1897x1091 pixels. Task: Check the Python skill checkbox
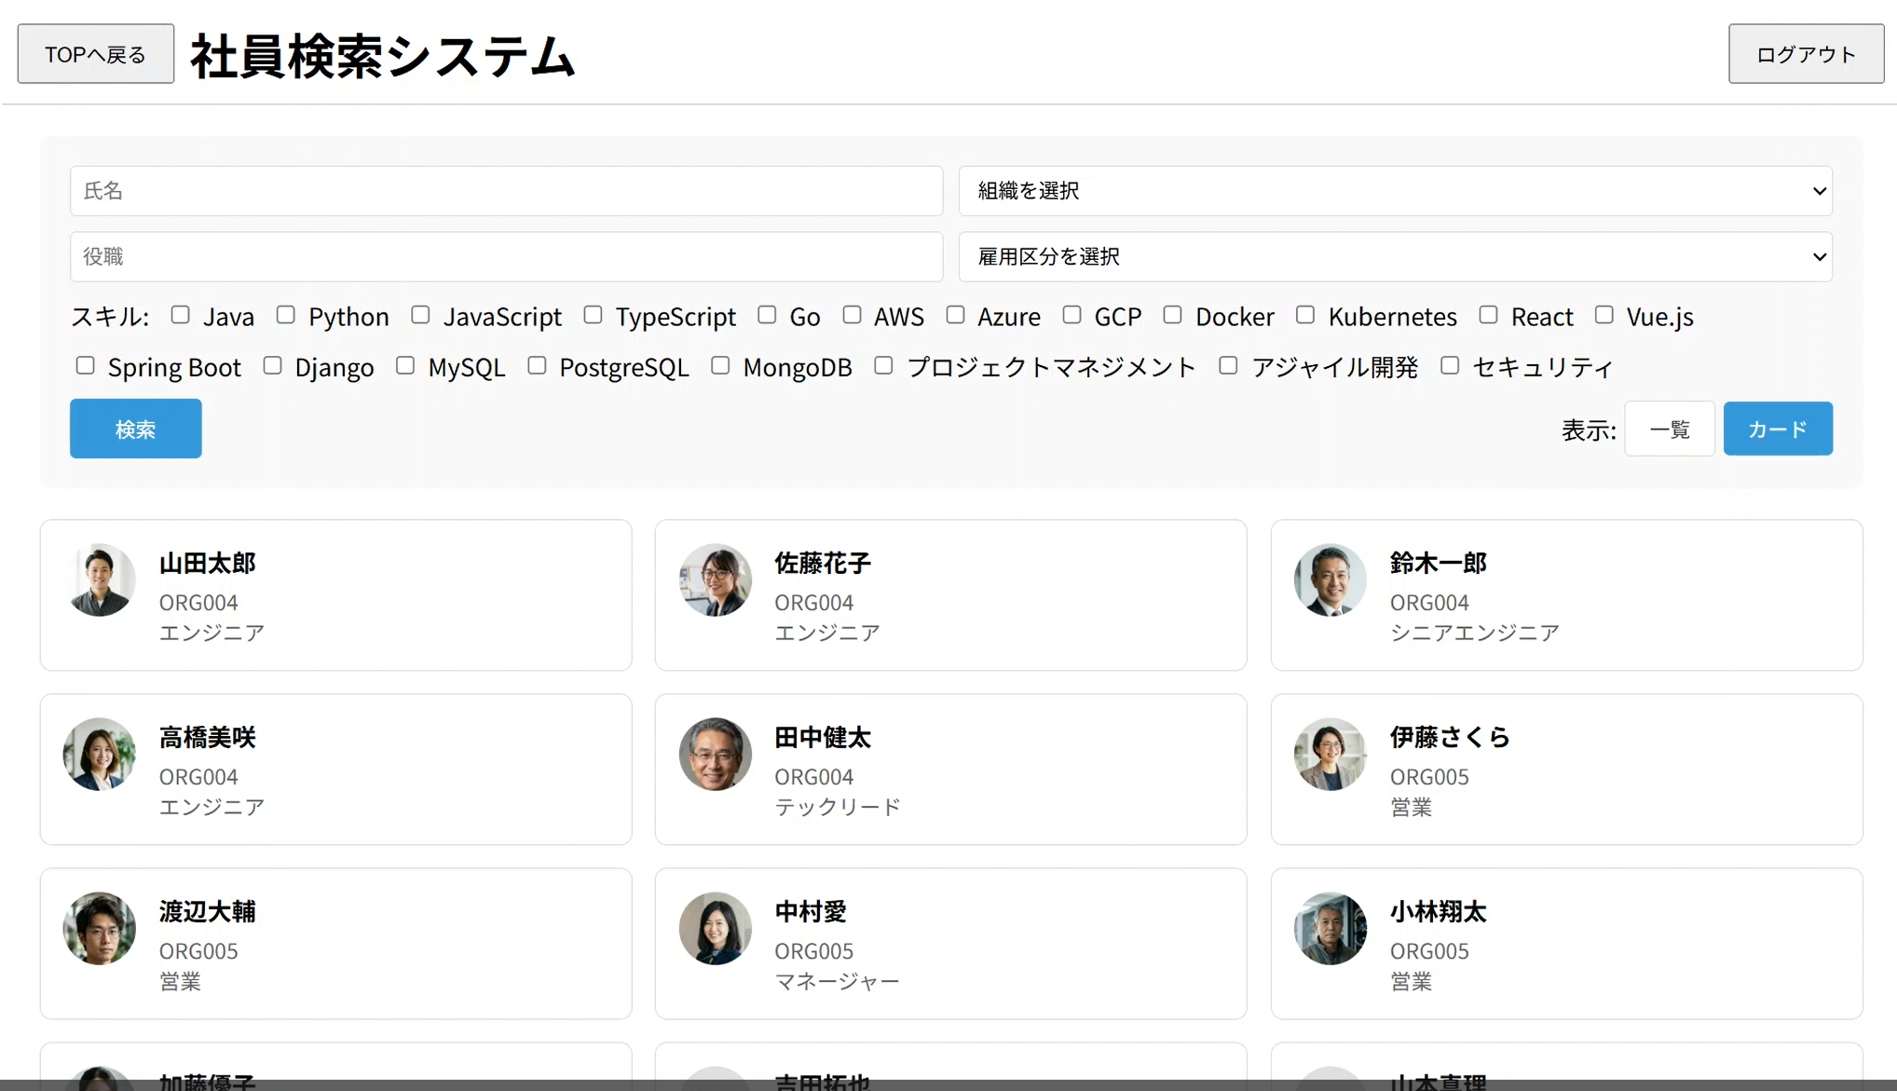point(286,315)
